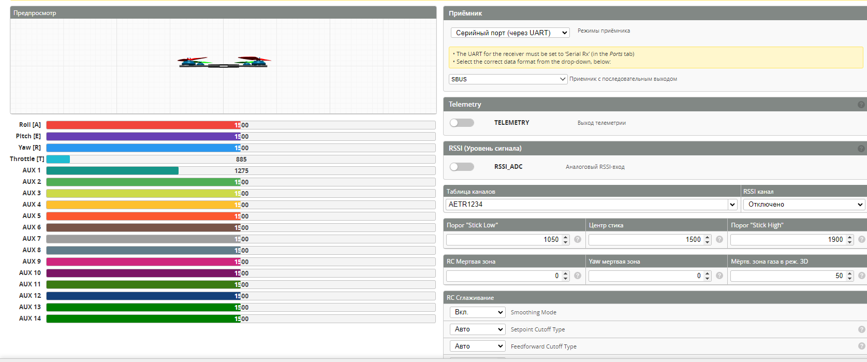The image size is (867, 362).
Task: Toggle the RSSI_ADC analog input switch
Action: click(x=462, y=167)
